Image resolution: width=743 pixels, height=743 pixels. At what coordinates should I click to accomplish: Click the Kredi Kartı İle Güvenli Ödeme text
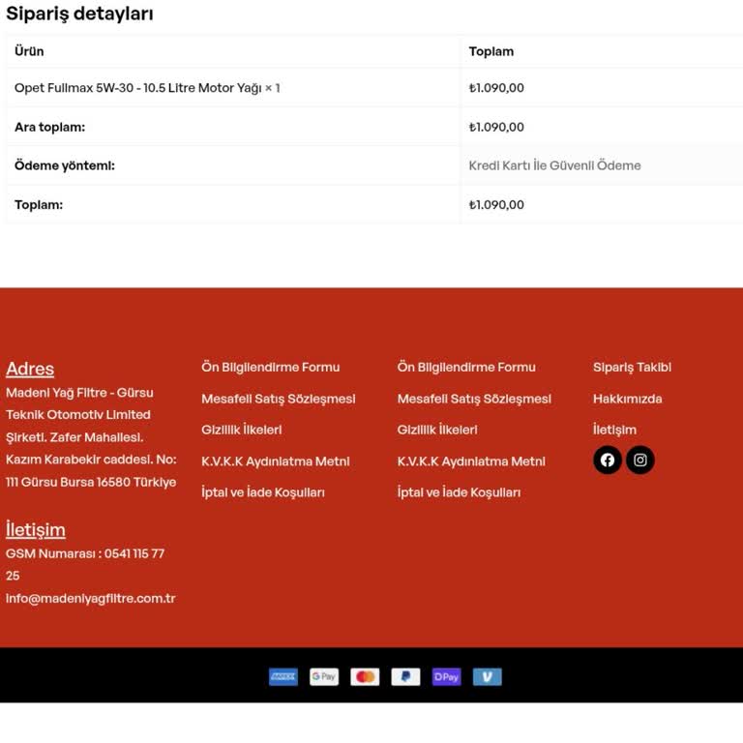point(554,165)
